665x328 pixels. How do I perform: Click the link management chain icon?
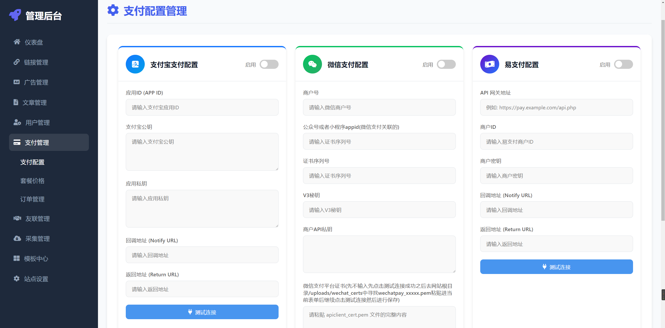[17, 62]
